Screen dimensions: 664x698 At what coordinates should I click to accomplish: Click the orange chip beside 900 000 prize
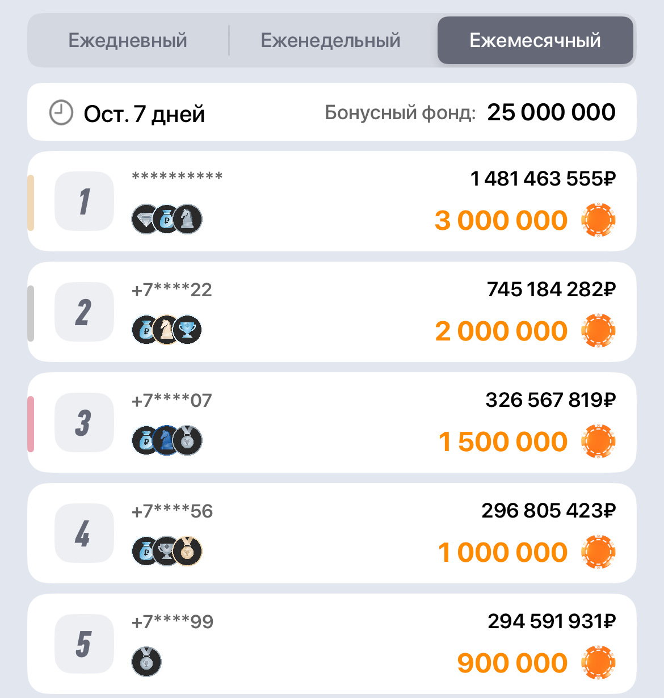tap(598, 663)
